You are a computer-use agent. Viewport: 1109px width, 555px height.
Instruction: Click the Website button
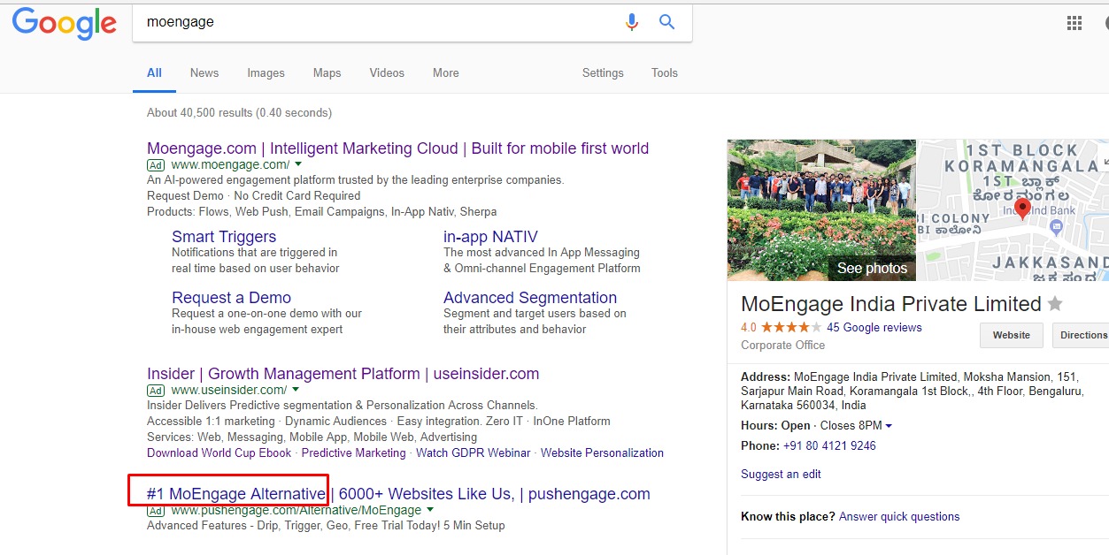[x=1011, y=335]
